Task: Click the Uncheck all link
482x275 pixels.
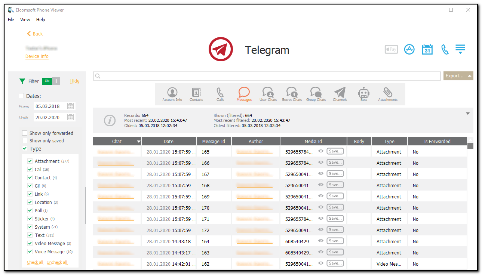Action: 56,262
